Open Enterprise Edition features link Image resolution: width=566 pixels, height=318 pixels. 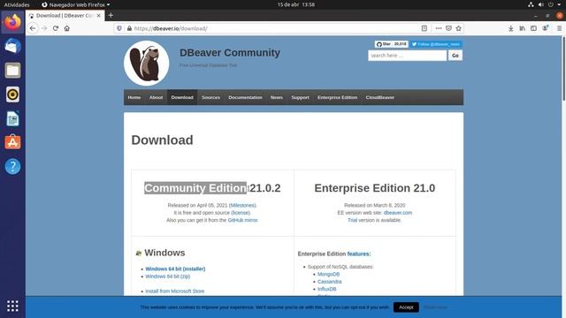tap(358, 254)
